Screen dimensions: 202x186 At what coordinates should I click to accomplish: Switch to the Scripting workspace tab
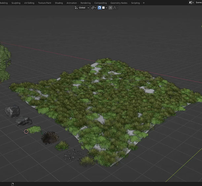(x=135, y=3)
